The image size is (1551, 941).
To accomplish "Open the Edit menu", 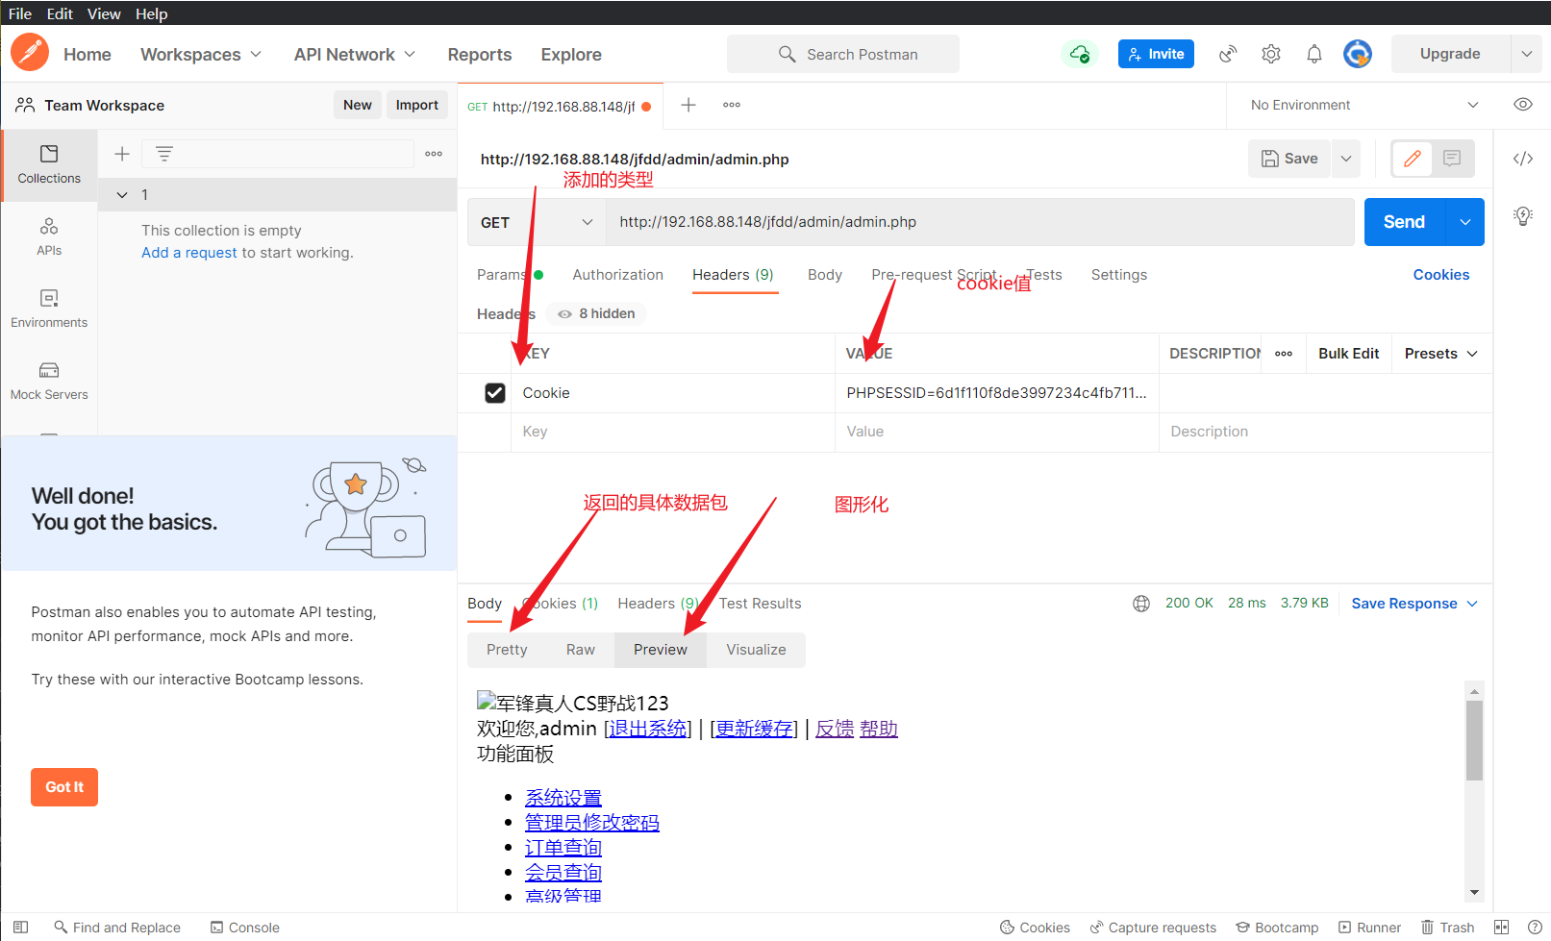I will tap(60, 13).
